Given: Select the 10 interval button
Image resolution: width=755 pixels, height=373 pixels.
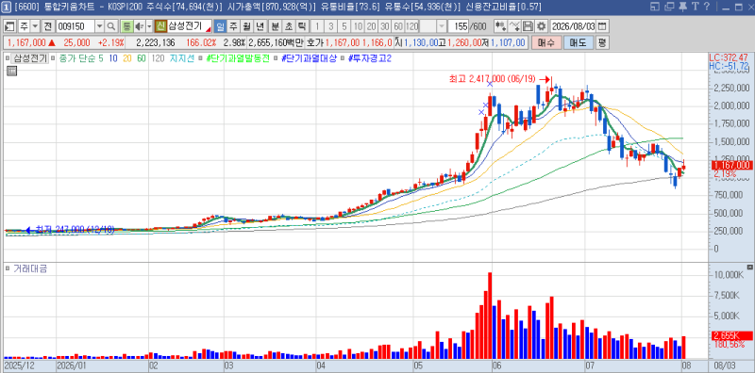Looking at the screenshot, I should 358,26.
